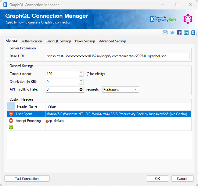
Task: Click the KingswaySoft logo in the banner
Action: 163,19
